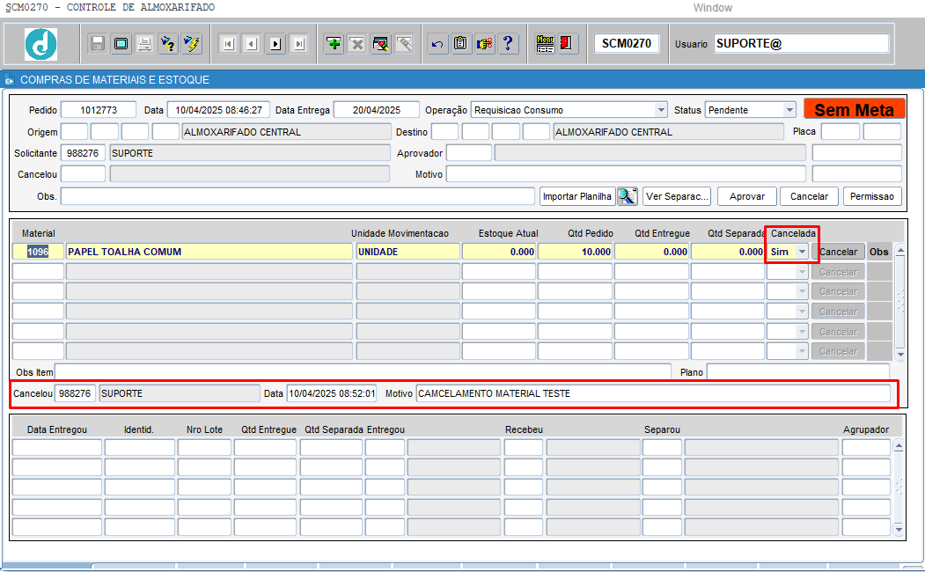
Task: Click the Print toolbar icon
Action: 144,44
